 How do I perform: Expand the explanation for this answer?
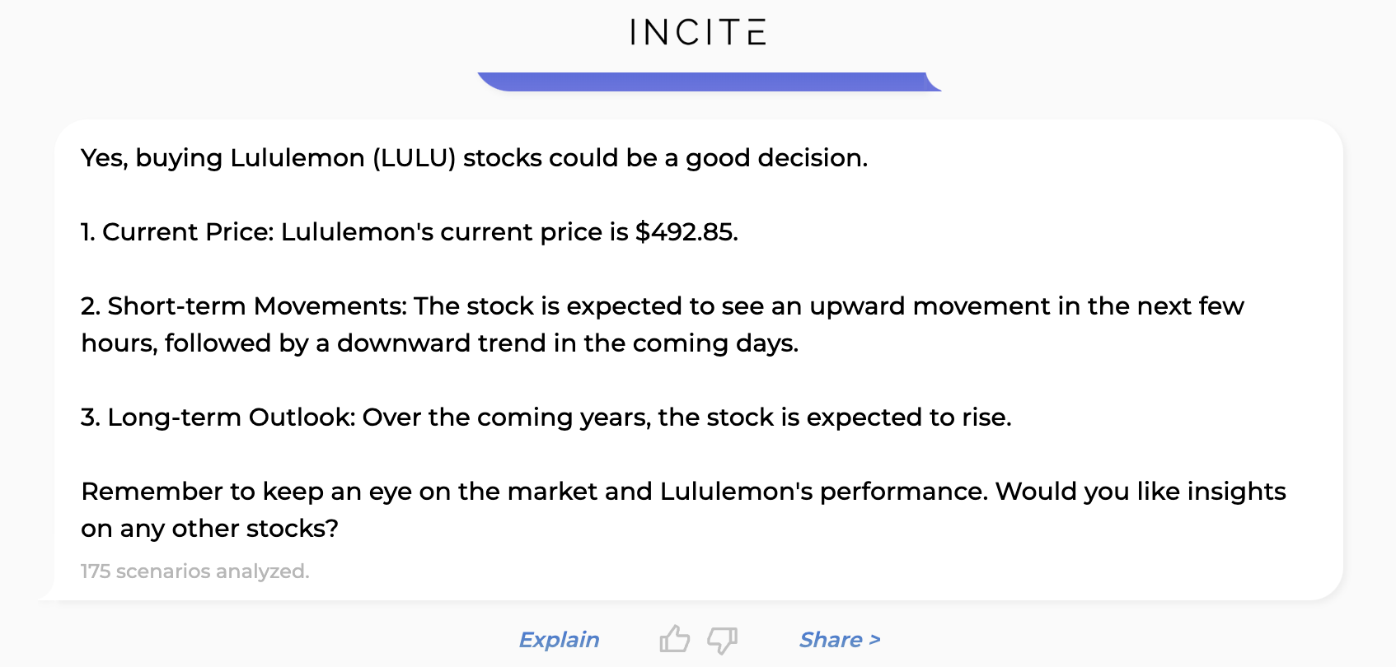click(560, 639)
